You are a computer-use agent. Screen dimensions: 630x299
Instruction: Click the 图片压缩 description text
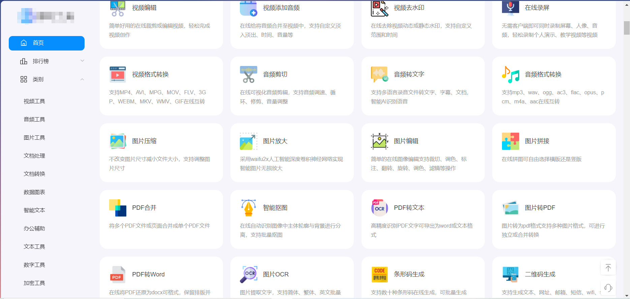pyautogui.click(x=159, y=164)
